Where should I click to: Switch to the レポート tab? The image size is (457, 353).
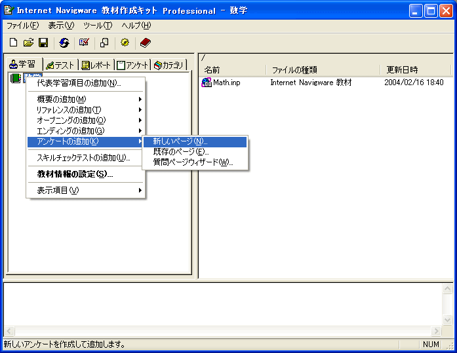tap(96, 65)
